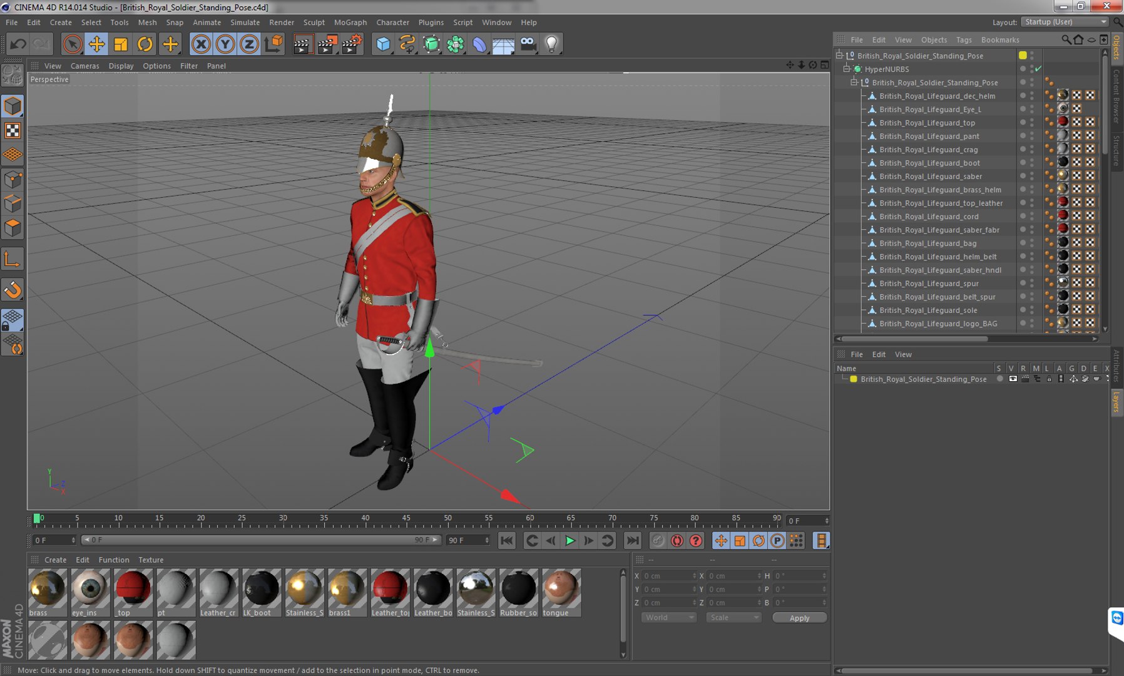Collapse the nested British_Royal_Soldier_Standing_Pose null
Viewport: 1124px width, 676px height.
[854, 83]
